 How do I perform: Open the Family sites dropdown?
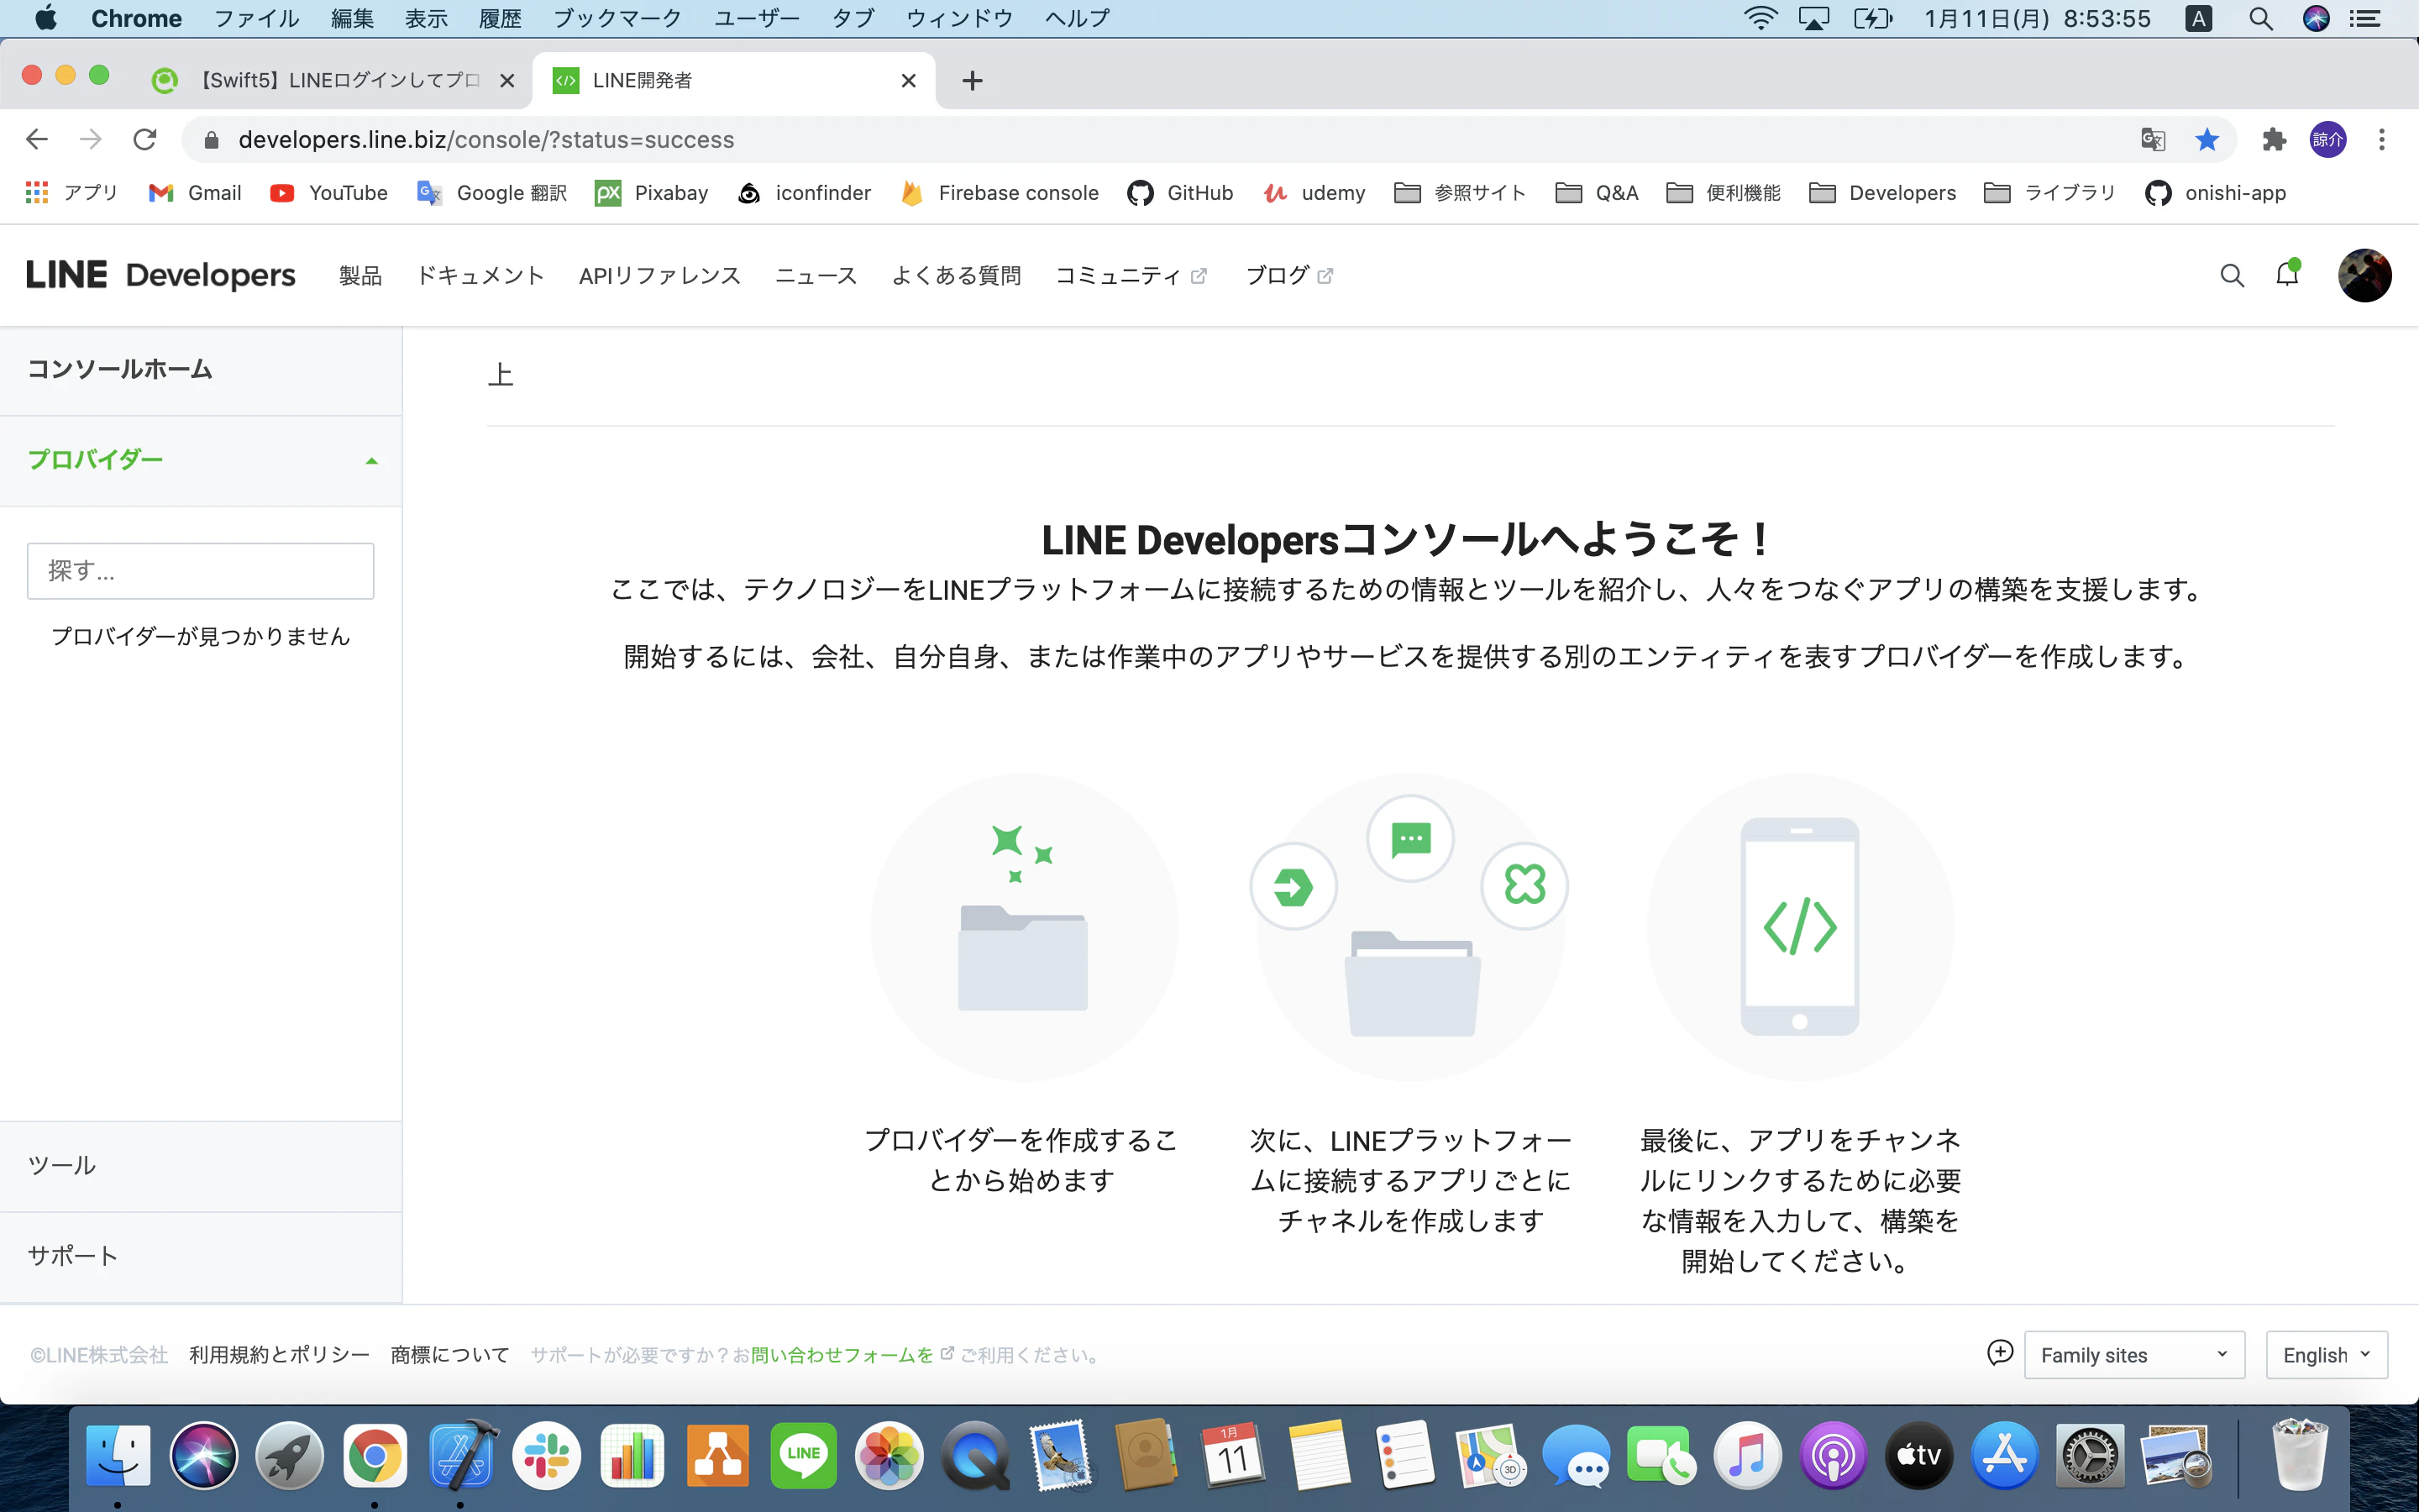tap(2134, 1355)
